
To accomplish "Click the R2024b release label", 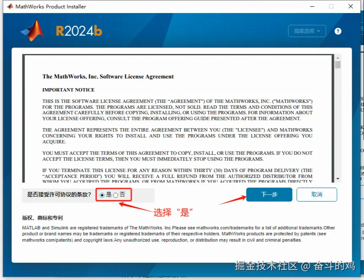I will click(79, 31).
